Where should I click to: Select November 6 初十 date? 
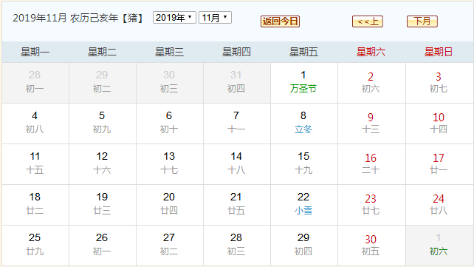coord(169,124)
